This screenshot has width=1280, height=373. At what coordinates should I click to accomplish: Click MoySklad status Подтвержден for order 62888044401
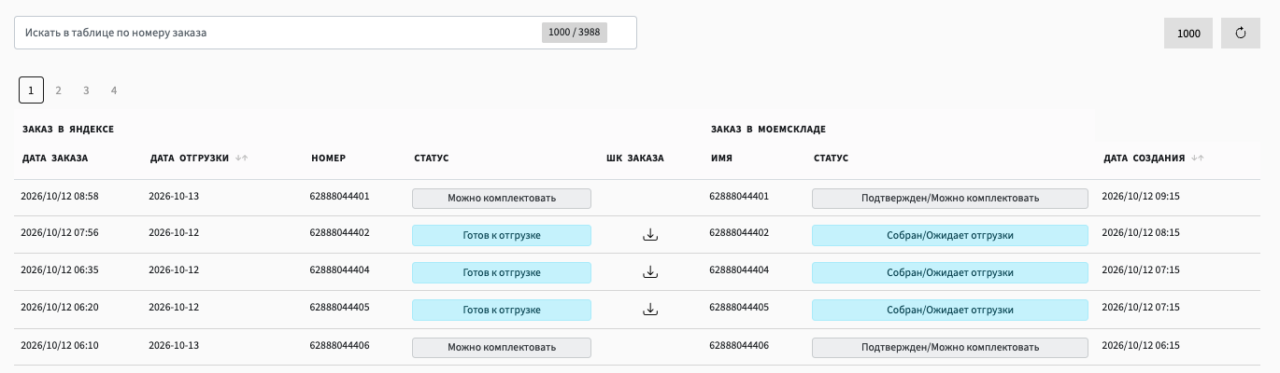point(950,198)
